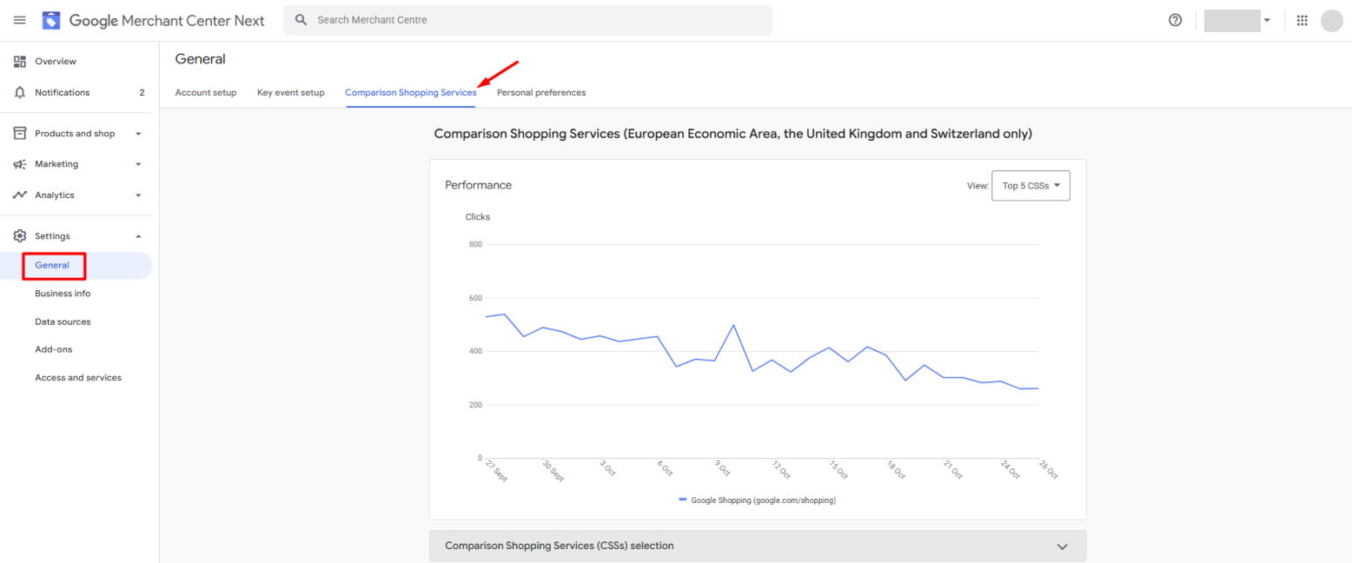Open the Top 5 CSSs view dropdown

[1031, 185]
